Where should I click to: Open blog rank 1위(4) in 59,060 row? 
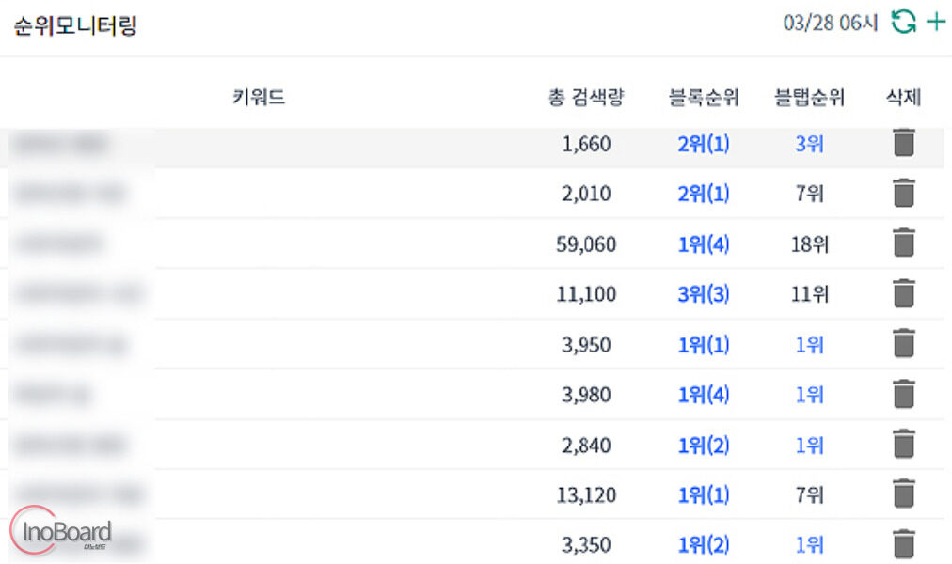pos(704,244)
